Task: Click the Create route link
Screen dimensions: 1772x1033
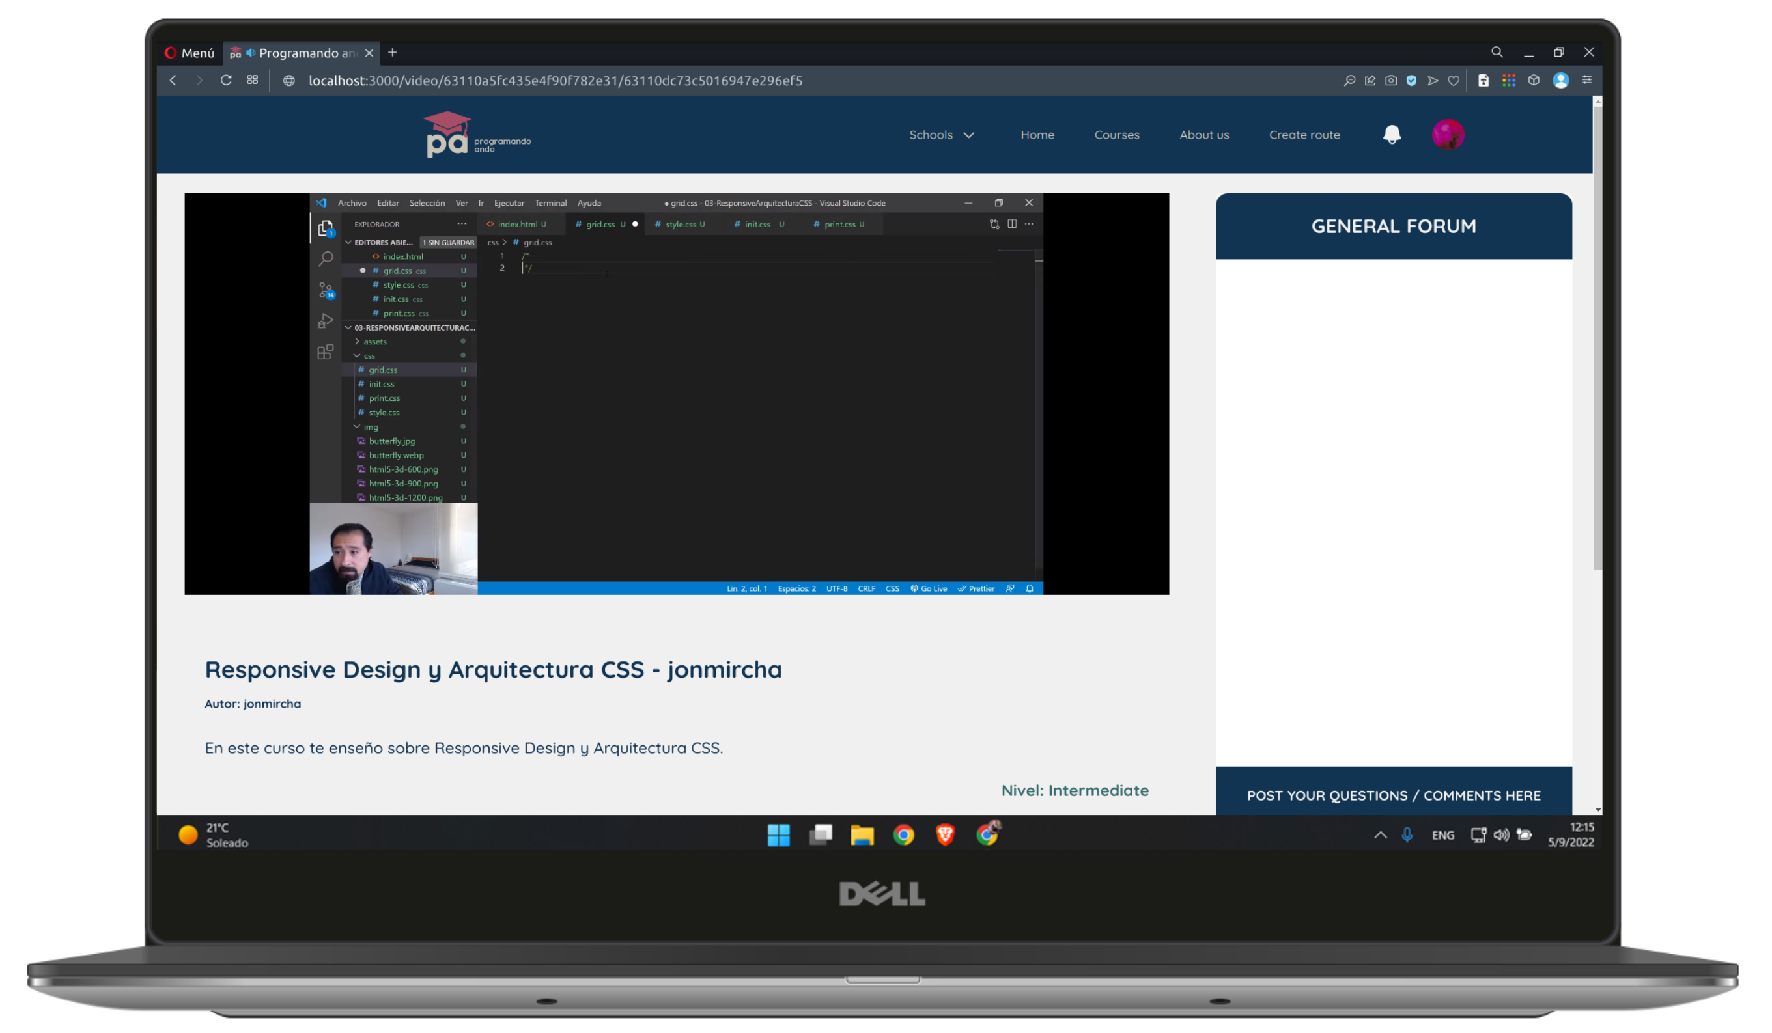Action: click(x=1304, y=135)
